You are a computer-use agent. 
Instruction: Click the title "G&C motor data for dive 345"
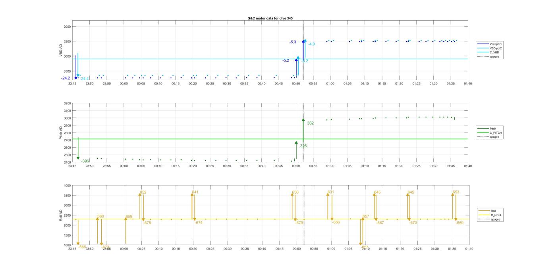point(270,18)
